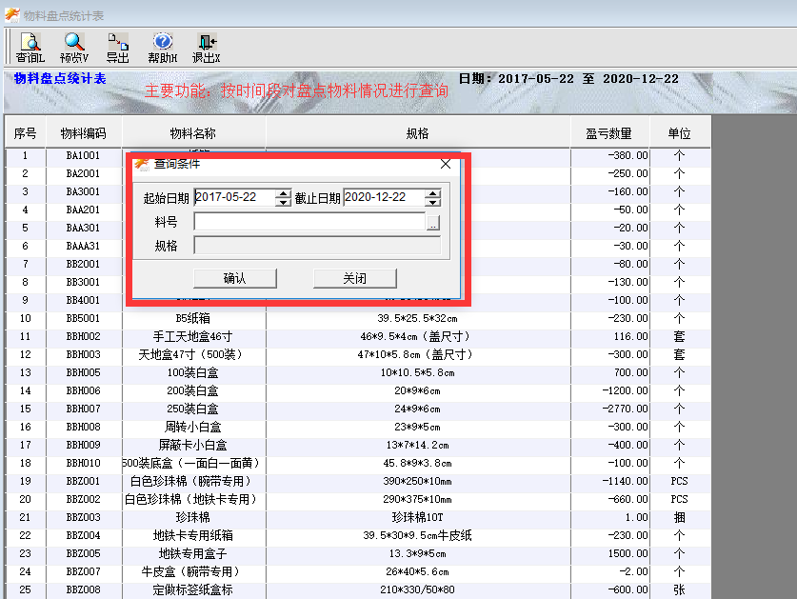
Task: Click the 地铁专用盒子 name cell
Action: [193, 553]
